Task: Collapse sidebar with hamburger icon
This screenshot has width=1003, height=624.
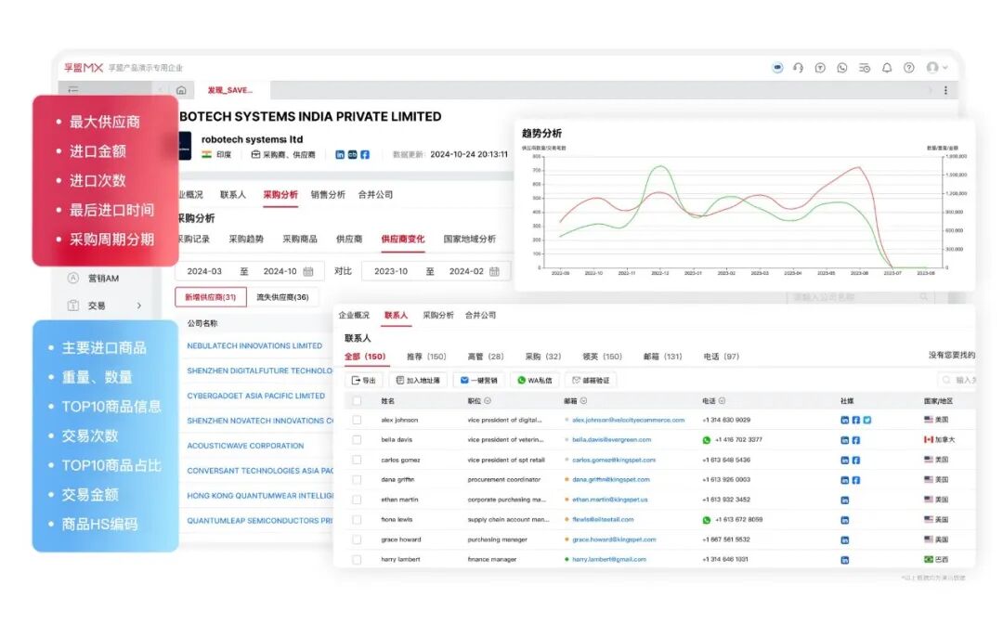Action: (x=73, y=90)
